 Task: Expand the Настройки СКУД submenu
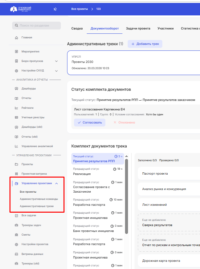(56, 71)
